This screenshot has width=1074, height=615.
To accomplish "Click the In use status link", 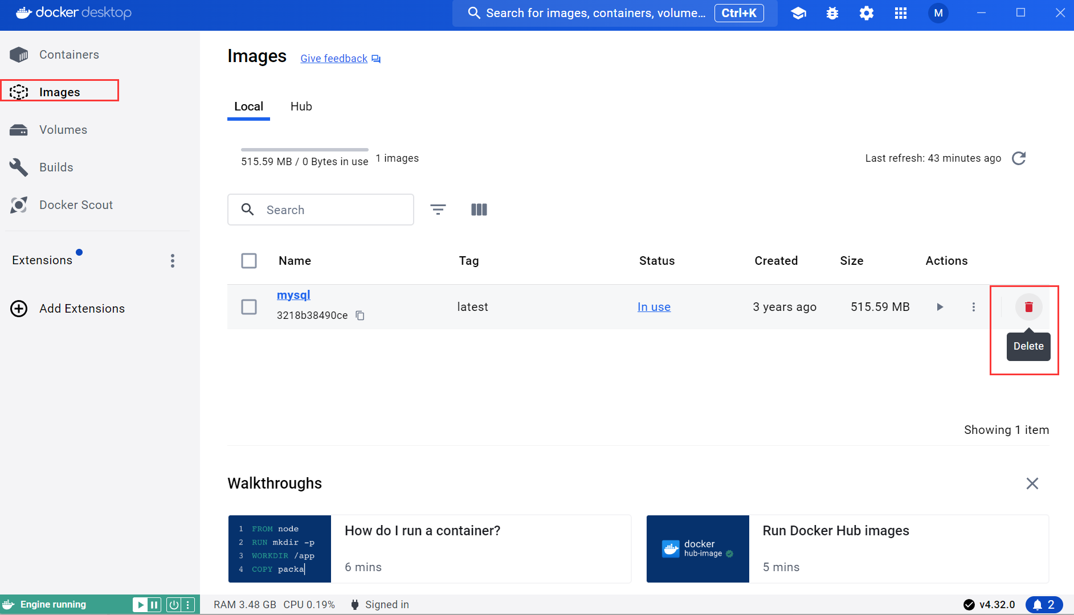I will [654, 307].
